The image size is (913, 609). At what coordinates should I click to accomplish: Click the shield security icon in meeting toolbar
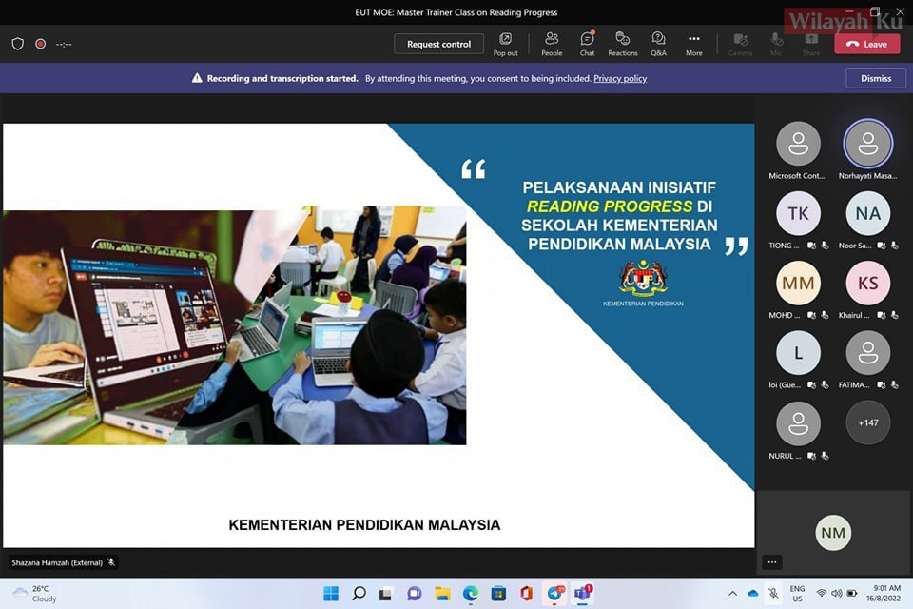point(17,44)
